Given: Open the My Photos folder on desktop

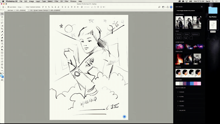Looking at the screenshot, I should [x=213, y=10].
